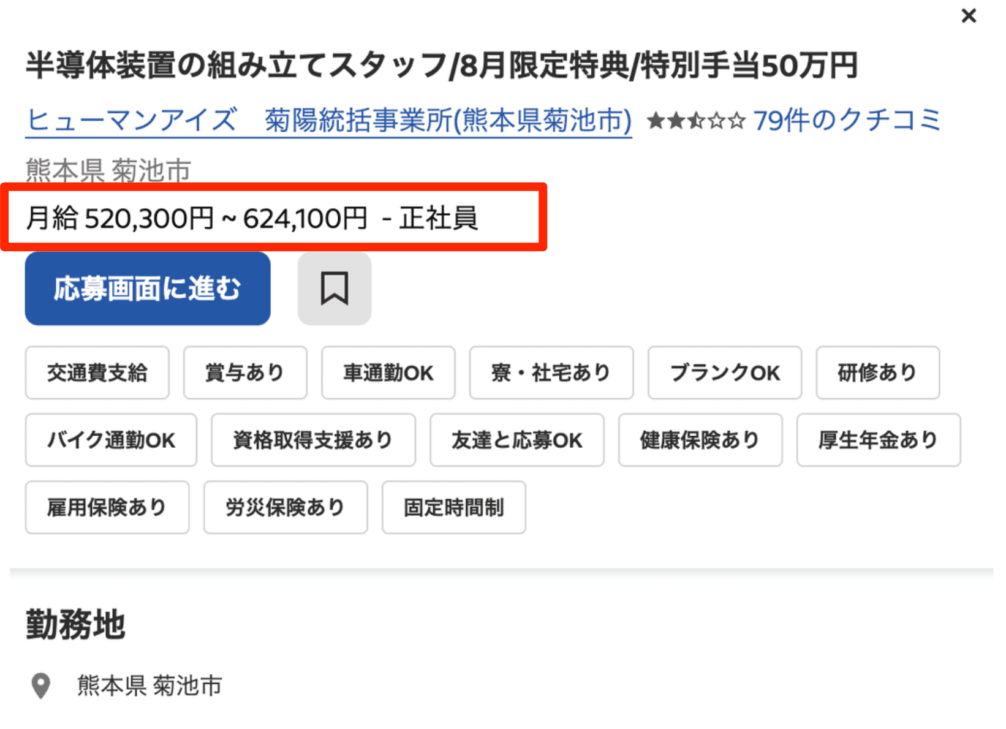Choose the 寮・社宅あり tag
Viewport: 1006px width, 729px height.
click(551, 372)
